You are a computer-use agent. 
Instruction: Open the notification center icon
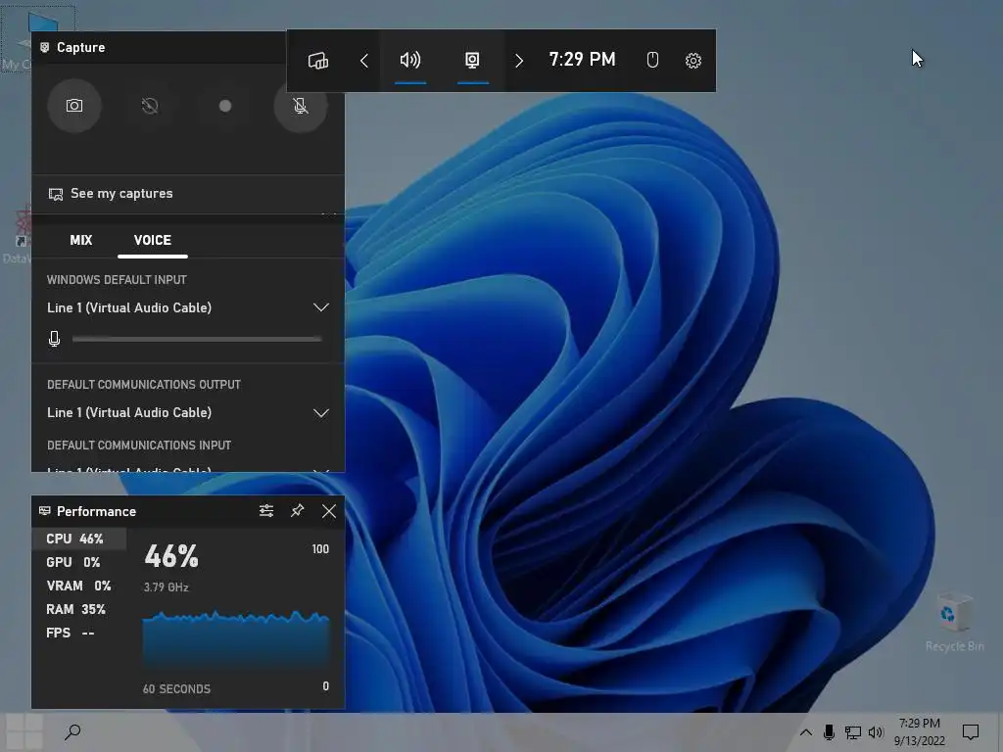tap(971, 732)
